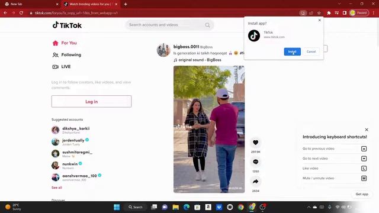Open the Following feed
The width and height of the screenshot is (379, 213).
[x=67, y=55]
